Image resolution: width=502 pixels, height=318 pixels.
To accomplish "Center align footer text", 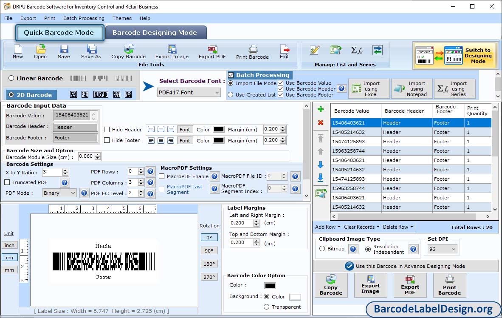I will click(161, 140).
